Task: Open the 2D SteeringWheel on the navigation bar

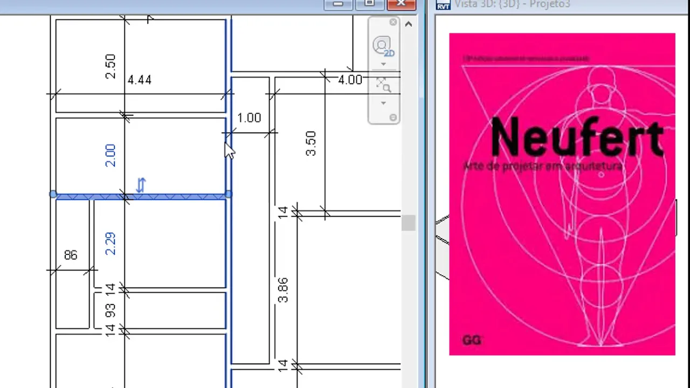Action: (383, 47)
